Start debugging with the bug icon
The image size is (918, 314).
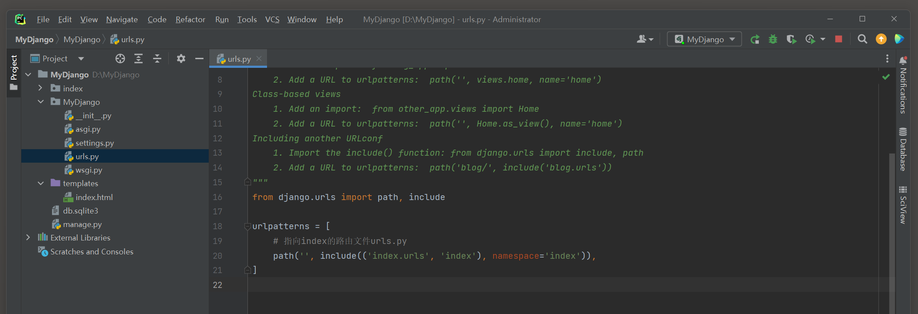click(x=773, y=39)
